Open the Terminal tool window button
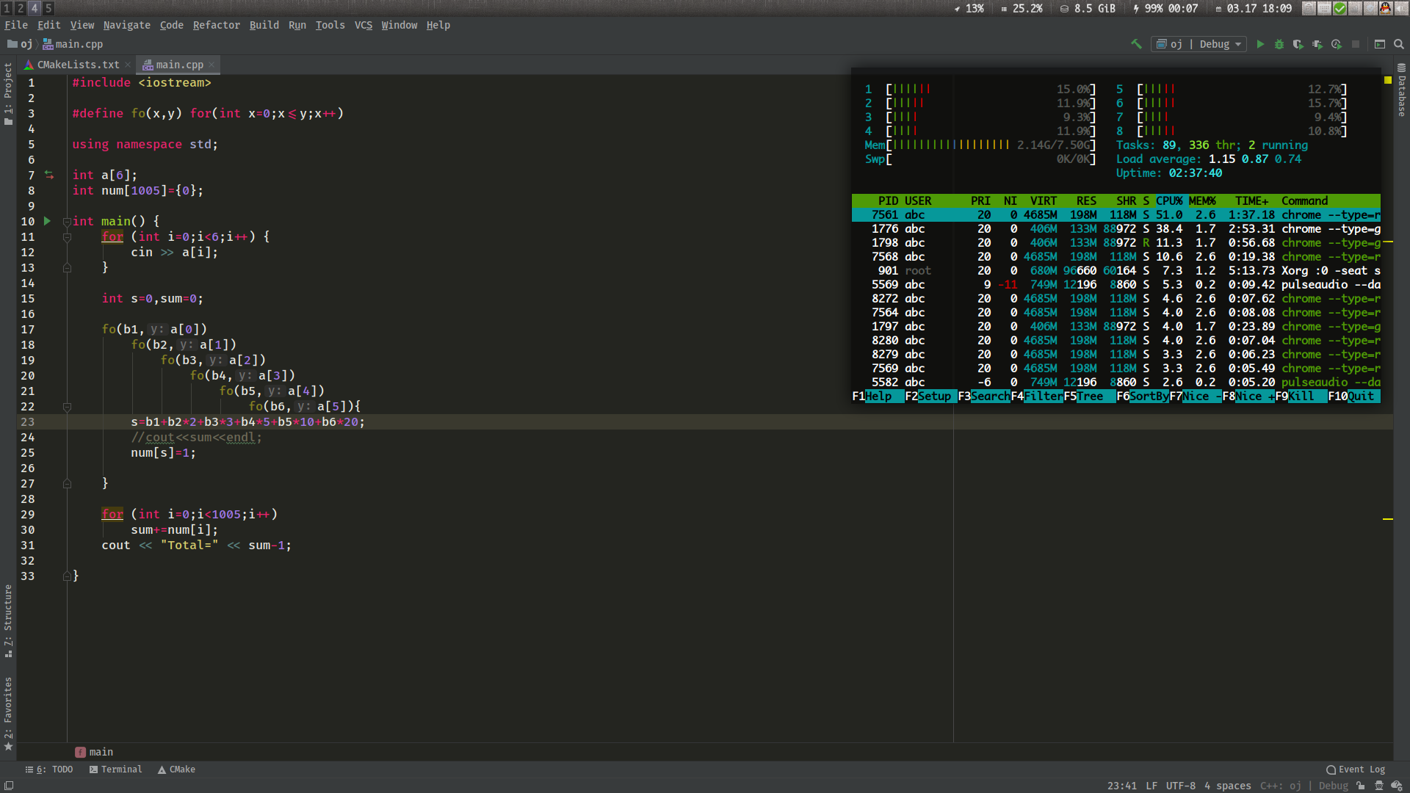Screen dimensions: 1410x793 click(116, 770)
